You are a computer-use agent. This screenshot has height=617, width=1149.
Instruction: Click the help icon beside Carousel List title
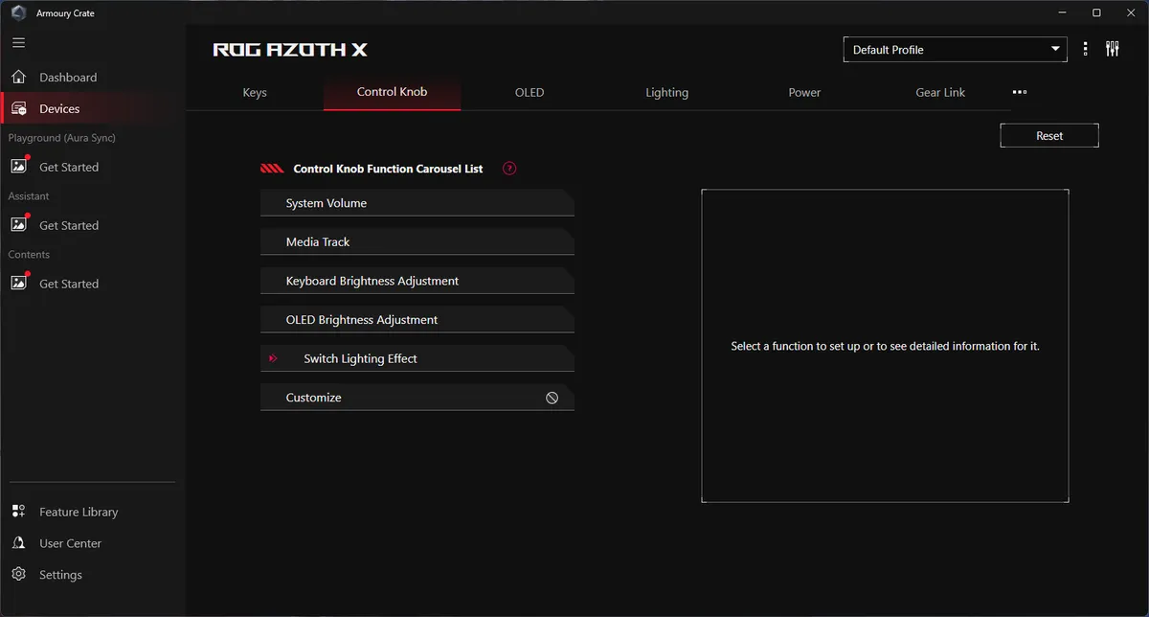[508, 168]
